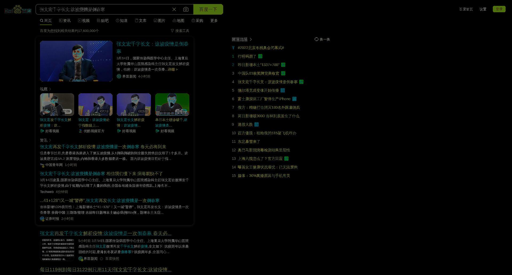Click 好看视频 icon under the 02:09 video
The width and height of the screenshot is (512, 275).
click(x=42, y=131)
